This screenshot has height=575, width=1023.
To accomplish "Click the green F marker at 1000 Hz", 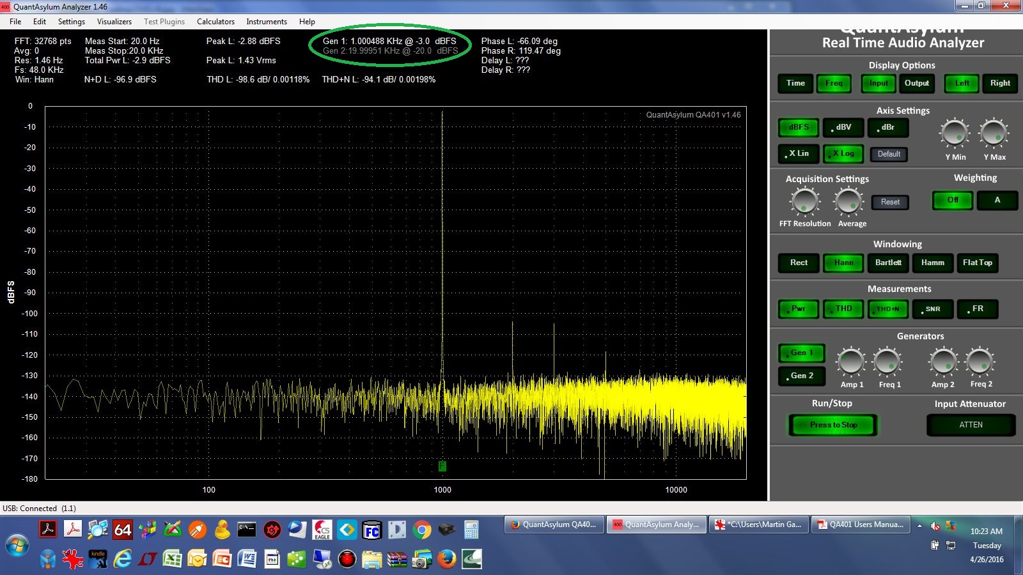I will point(442,466).
